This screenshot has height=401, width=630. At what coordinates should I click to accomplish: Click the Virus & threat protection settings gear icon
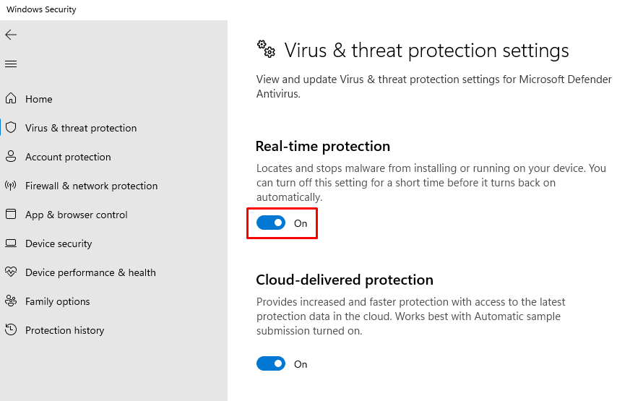[x=266, y=49]
